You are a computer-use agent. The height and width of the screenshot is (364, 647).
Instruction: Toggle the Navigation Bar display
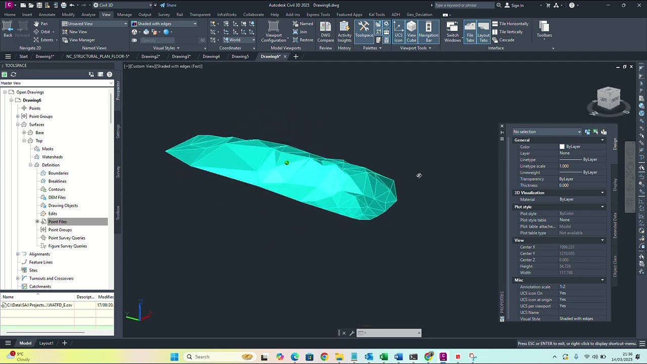[428, 31]
